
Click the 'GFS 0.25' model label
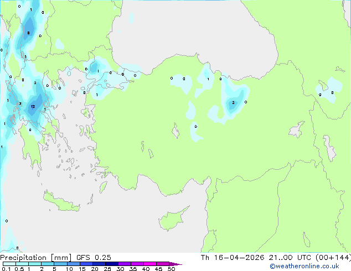pyautogui.click(x=94, y=258)
